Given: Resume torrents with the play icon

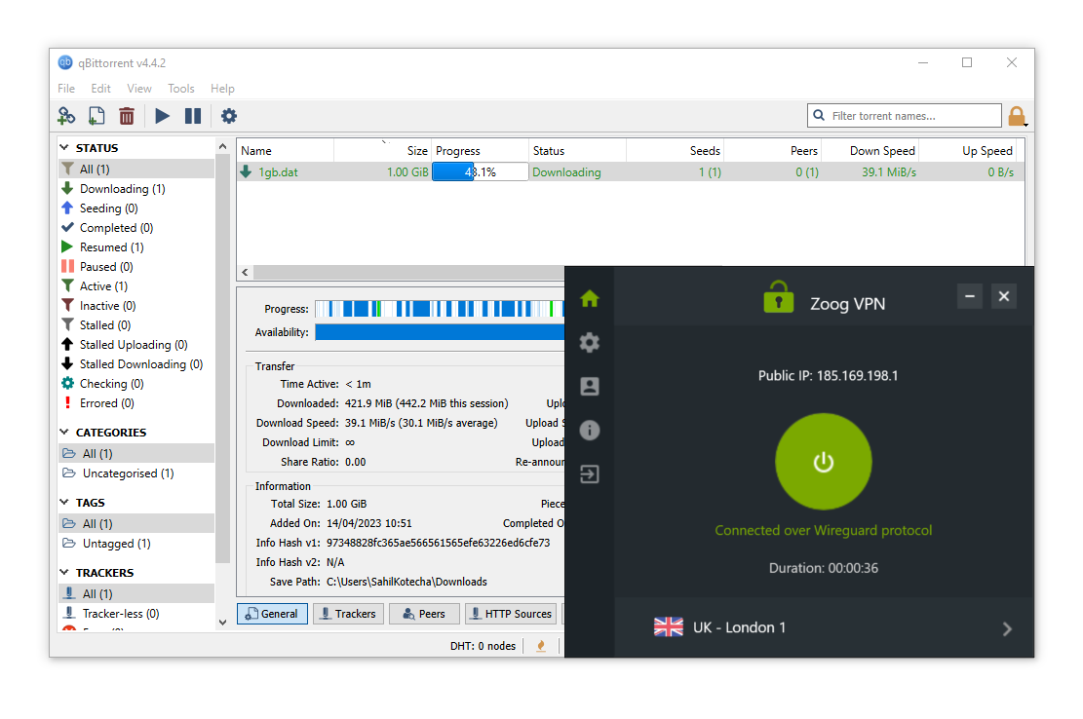Looking at the screenshot, I should [163, 116].
